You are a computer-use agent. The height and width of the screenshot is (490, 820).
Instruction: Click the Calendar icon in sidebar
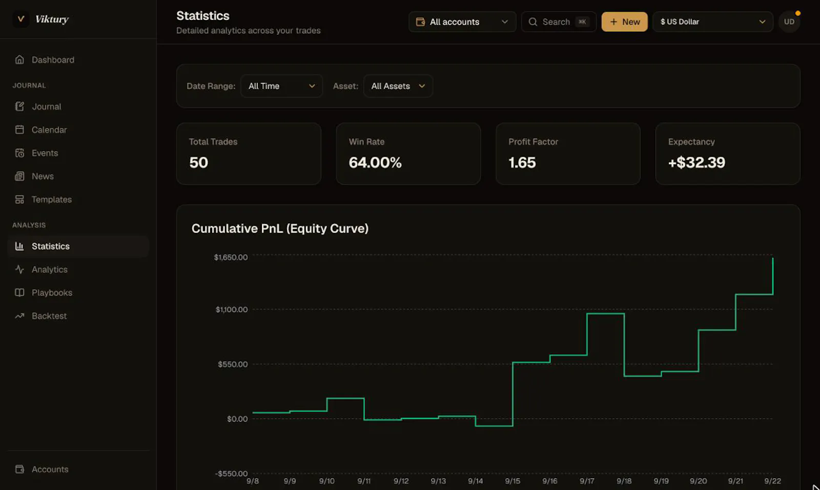[19, 130]
